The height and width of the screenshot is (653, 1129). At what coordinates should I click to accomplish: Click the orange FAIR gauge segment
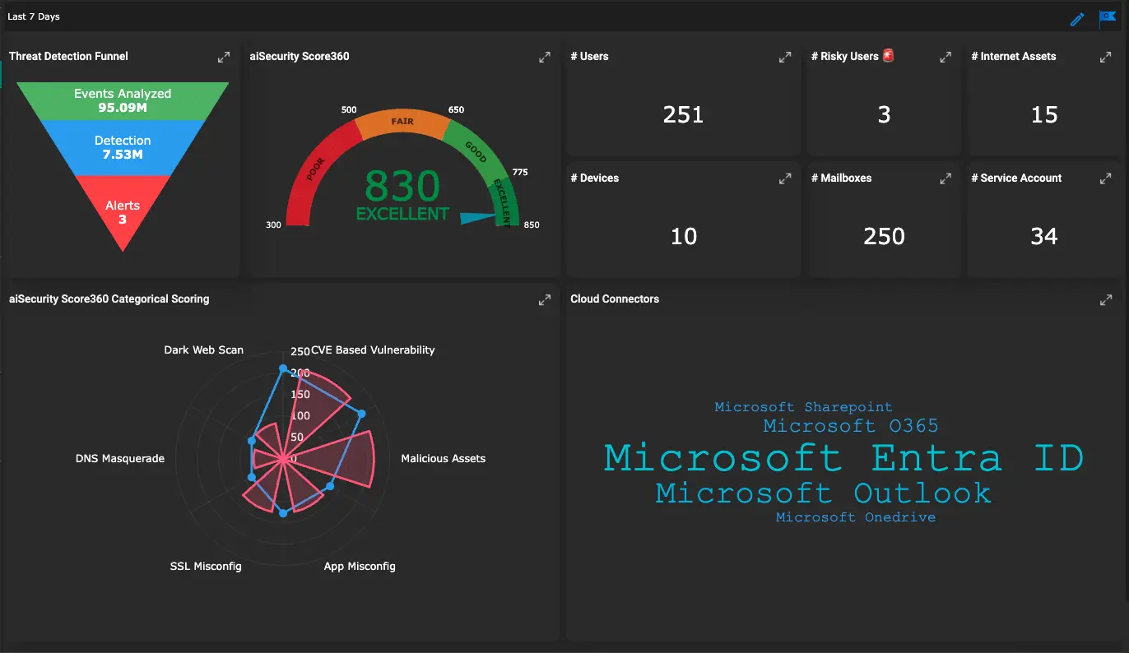pyautogui.click(x=403, y=122)
